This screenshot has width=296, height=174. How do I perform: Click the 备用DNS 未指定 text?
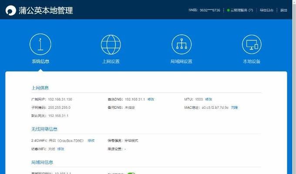pyautogui.click(x=121, y=107)
